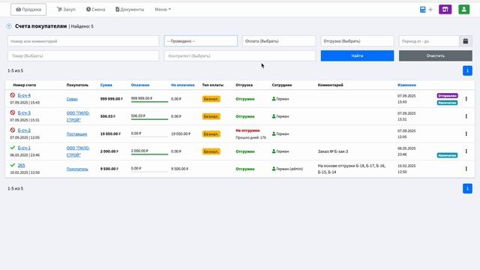Viewport: 480px width, 270px height.
Task: Click the Напечатан badge on Б-сч-1
Action: point(447,155)
